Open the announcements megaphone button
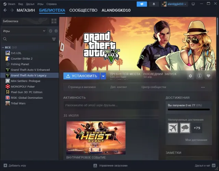 [x=142, y=4]
